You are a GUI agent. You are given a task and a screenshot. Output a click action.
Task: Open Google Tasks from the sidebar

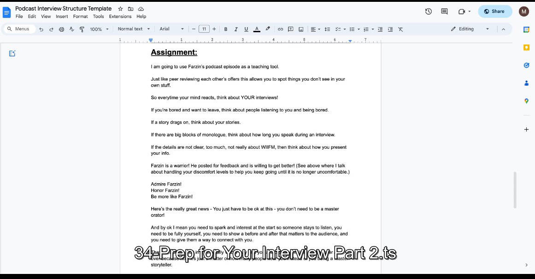click(526, 65)
